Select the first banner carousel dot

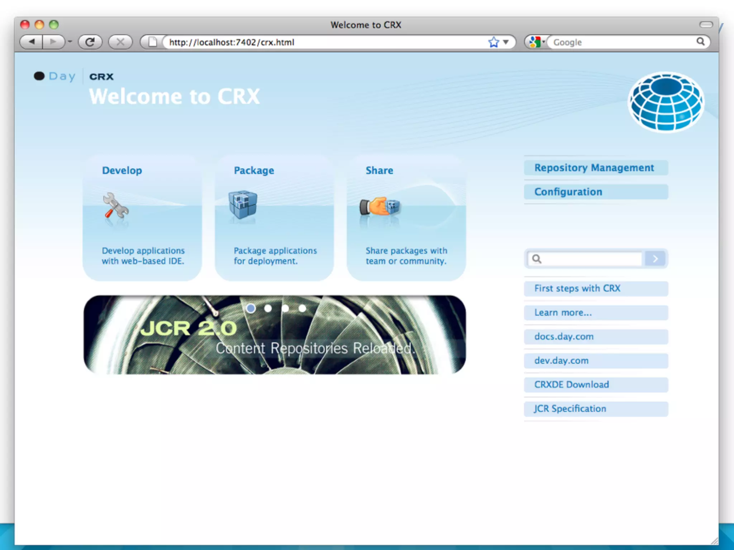[x=251, y=308]
